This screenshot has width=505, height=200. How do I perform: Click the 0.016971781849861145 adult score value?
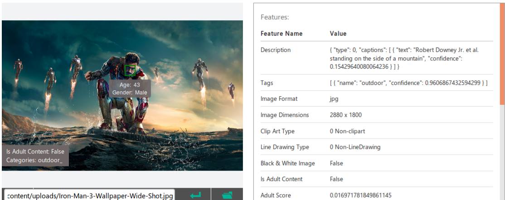click(361, 195)
